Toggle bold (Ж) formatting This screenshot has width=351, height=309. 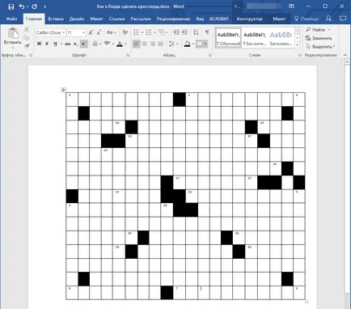[x=39, y=44]
